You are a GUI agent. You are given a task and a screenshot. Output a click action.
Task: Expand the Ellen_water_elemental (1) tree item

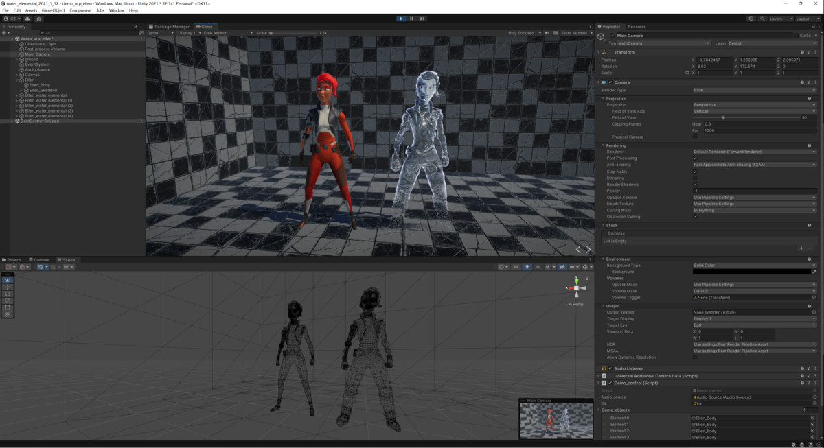click(16, 101)
